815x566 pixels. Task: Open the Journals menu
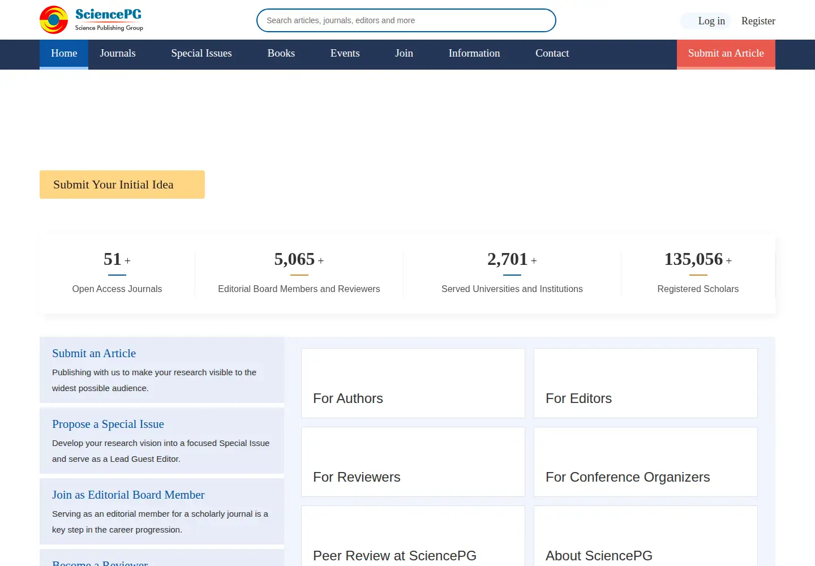(118, 54)
